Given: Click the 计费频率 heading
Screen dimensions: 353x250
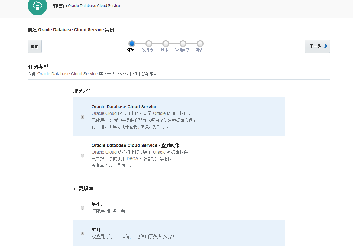Looking at the screenshot, I should pyautogui.click(x=83, y=188).
